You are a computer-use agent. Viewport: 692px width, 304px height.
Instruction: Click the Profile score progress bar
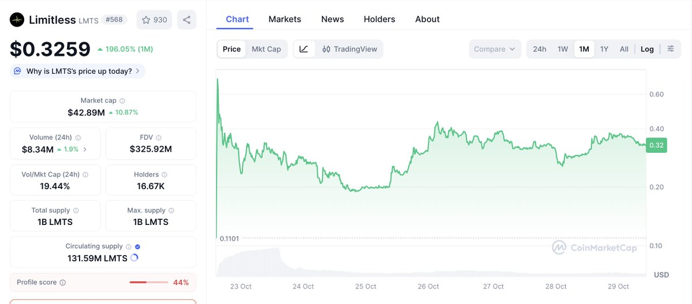pyautogui.click(x=148, y=283)
